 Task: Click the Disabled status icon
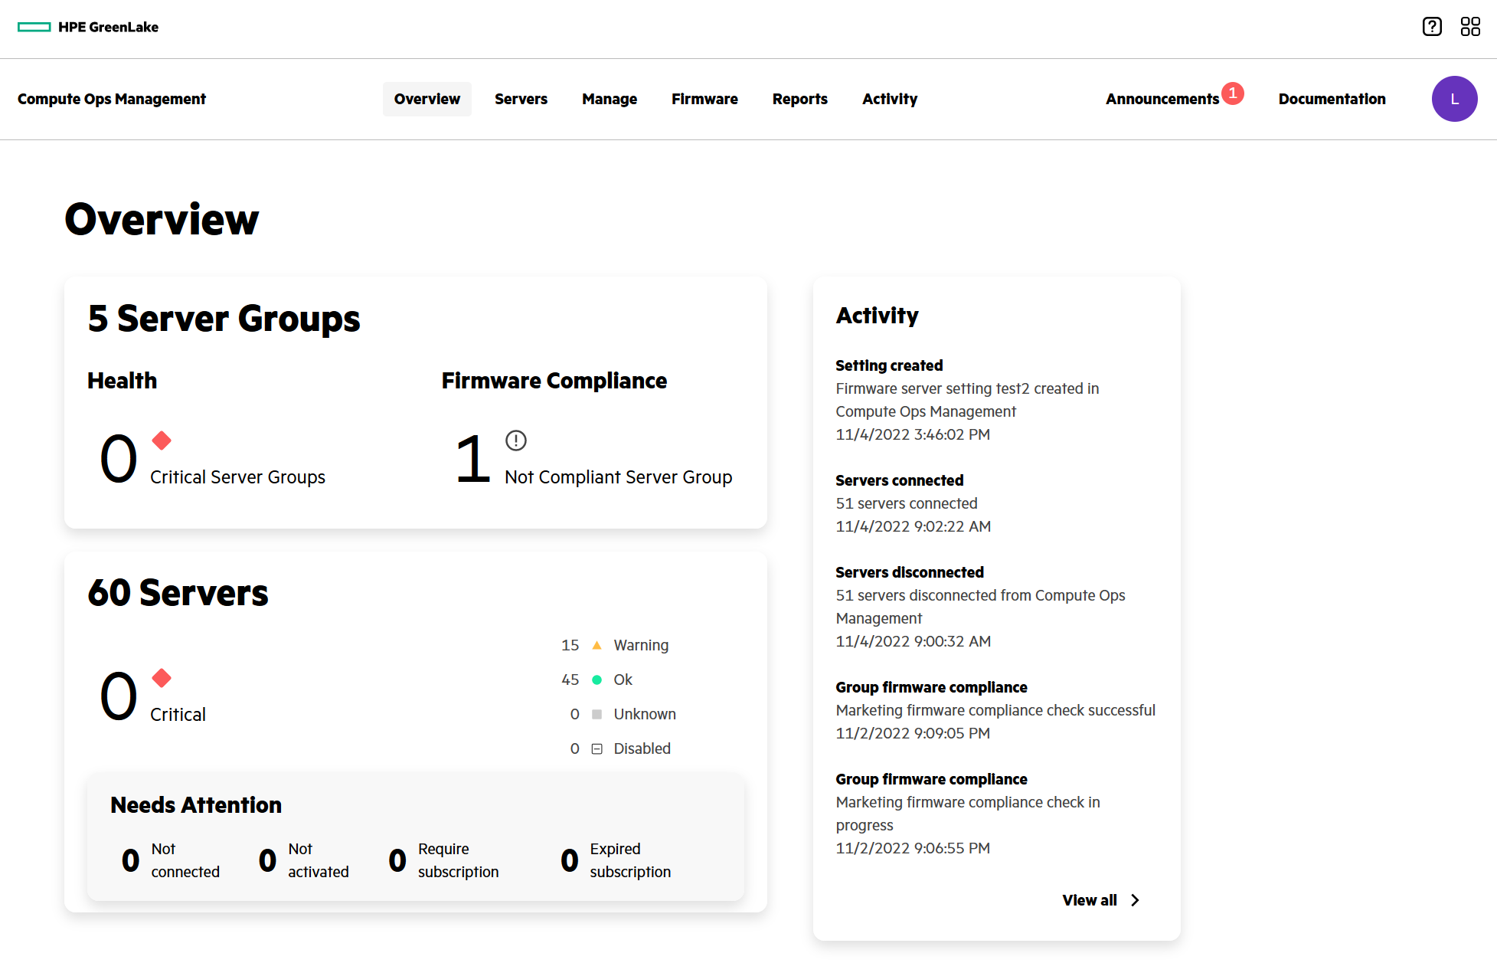(x=597, y=748)
